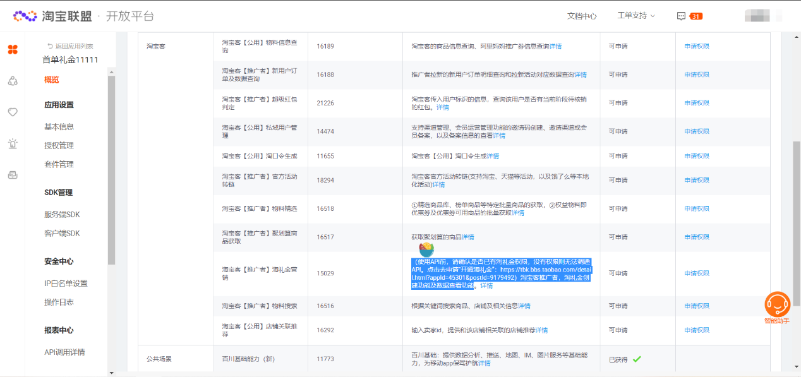The image size is (801, 377).
Task: Click the green checkmark beside 已获得
Action: click(637, 359)
